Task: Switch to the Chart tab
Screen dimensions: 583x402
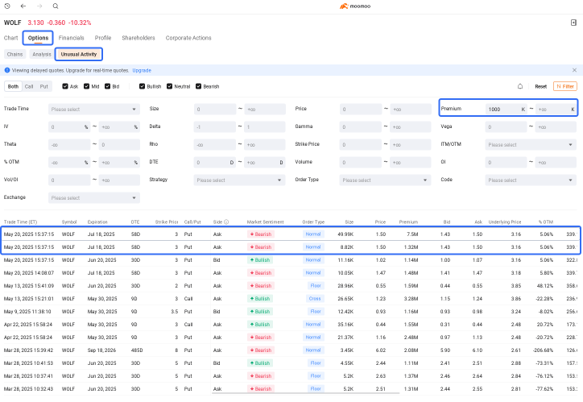Action: tap(10, 38)
